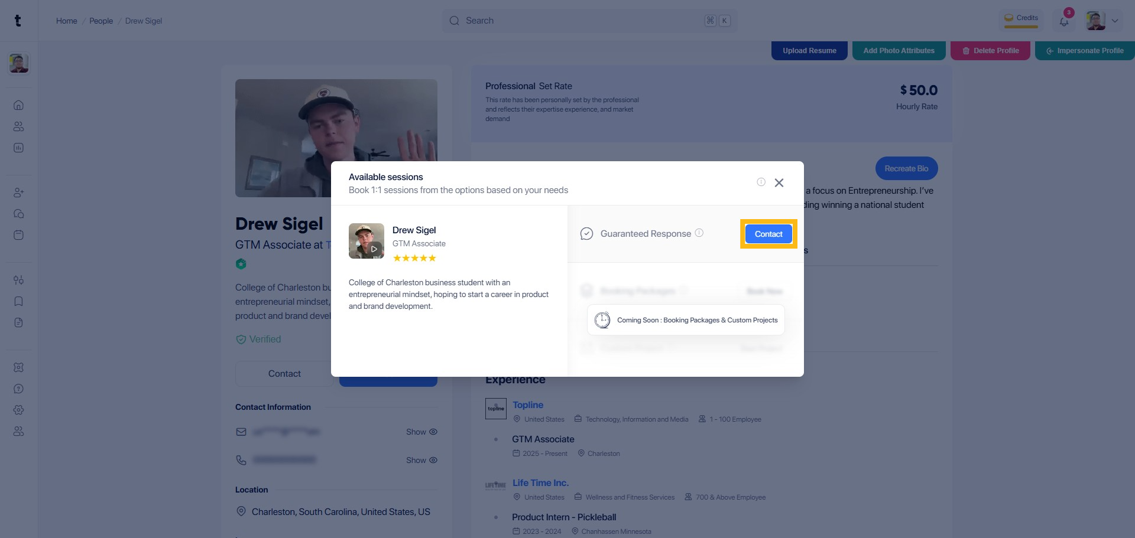Click the green badge under Drew Sigel's title

pos(241,264)
